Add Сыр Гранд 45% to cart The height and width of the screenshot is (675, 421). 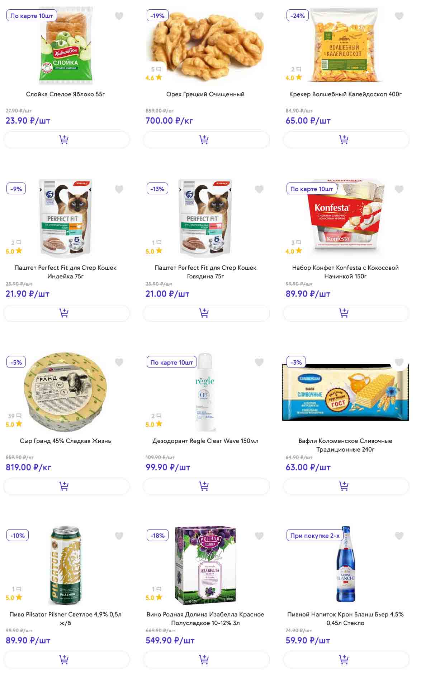pyautogui.click(x=66, y=486)
